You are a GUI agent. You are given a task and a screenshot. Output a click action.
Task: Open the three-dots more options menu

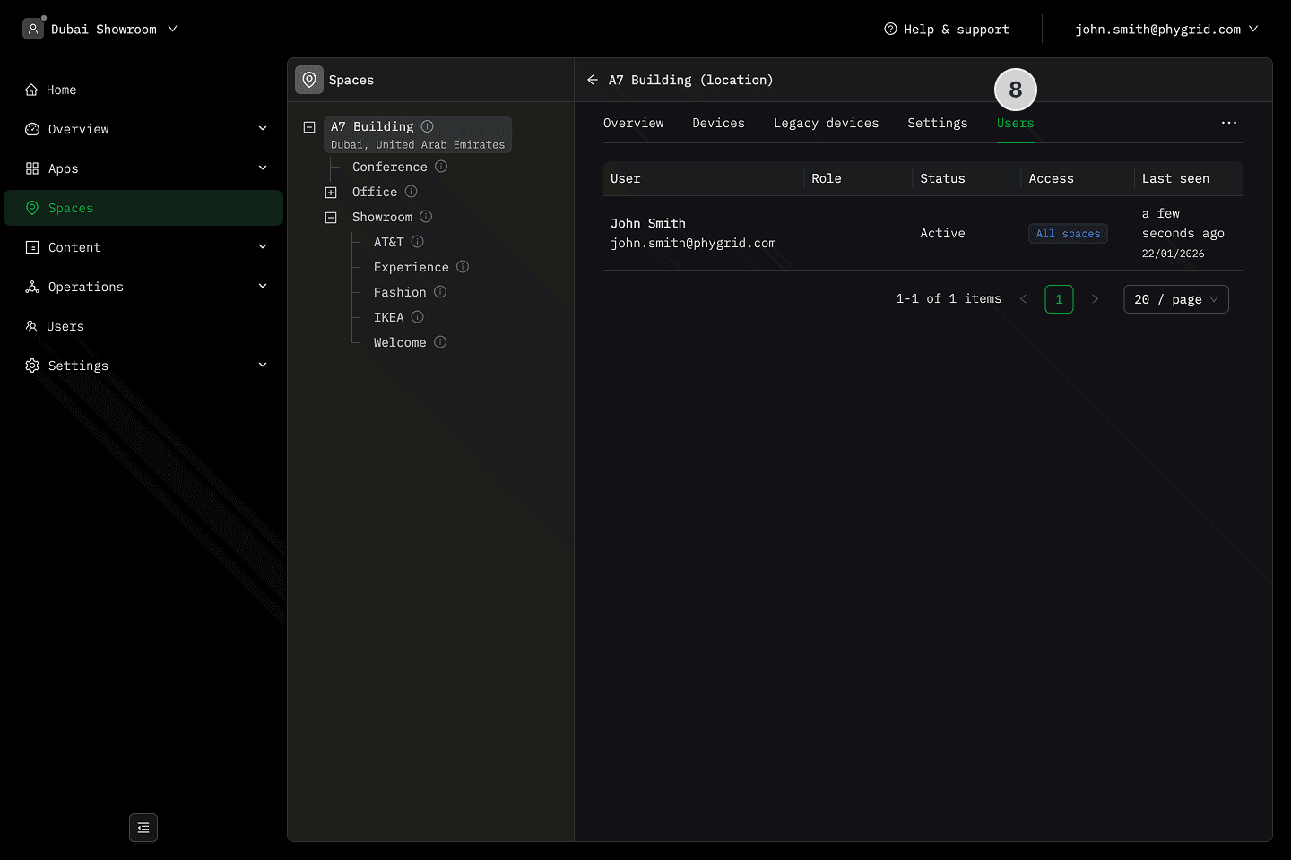(x=1228, y=123)
